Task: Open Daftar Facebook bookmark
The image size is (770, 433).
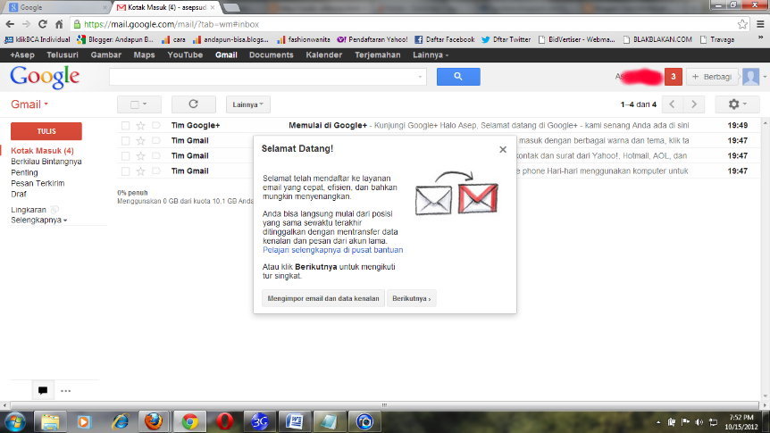Action: 445,39
